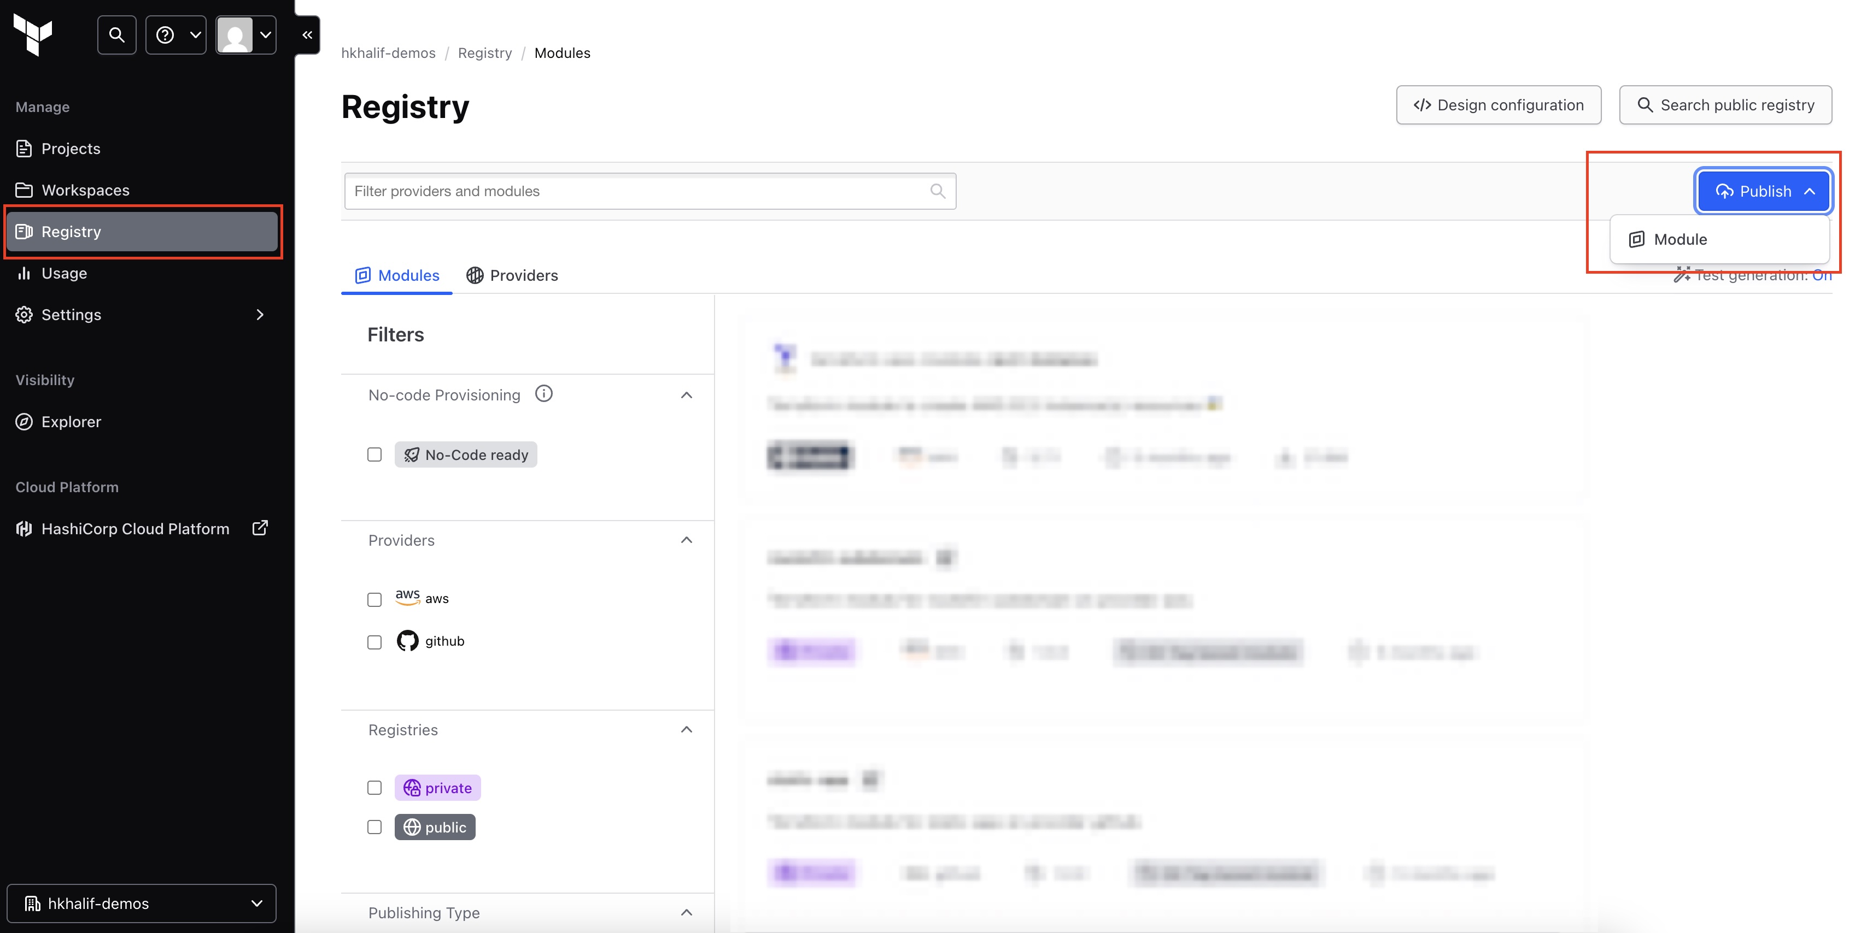Screen dimensions: 1861x933
Task: Expand the Settings submenu chevron
Action: tap(260, 315)
